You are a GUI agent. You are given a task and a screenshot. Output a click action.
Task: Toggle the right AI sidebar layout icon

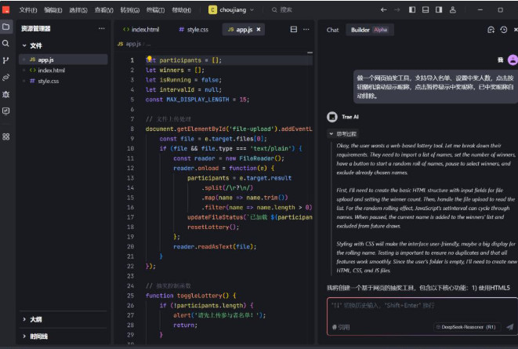pyautogui.click(x=439, y=9)
